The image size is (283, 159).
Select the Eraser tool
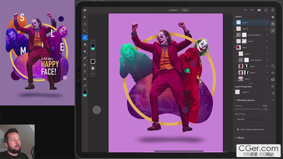point(85,44)
